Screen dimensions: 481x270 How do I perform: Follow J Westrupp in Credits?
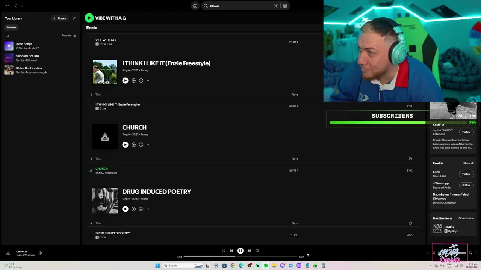(x=466, y=185)
